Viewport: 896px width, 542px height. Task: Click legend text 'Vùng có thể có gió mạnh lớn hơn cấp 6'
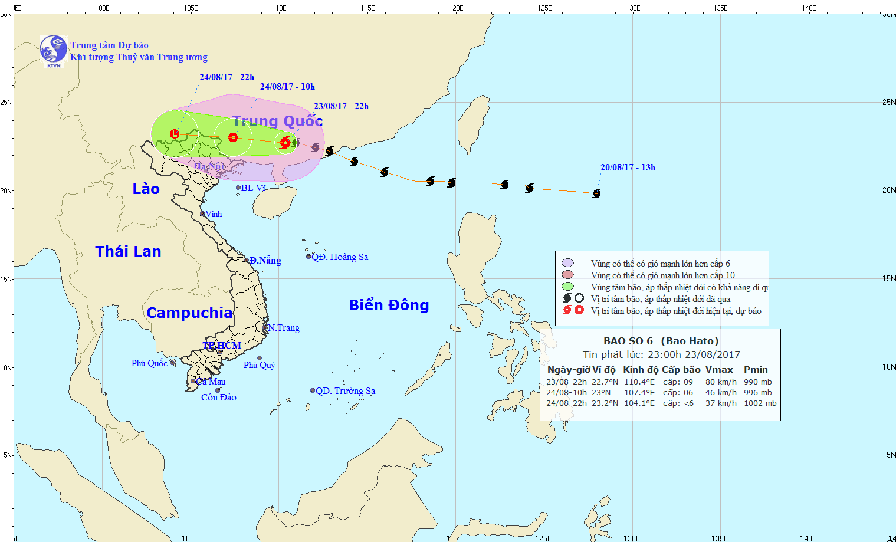point(660,264)
